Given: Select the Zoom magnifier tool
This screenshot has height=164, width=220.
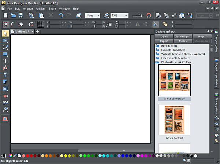Looking at the screenshot, I should point(5,109).
